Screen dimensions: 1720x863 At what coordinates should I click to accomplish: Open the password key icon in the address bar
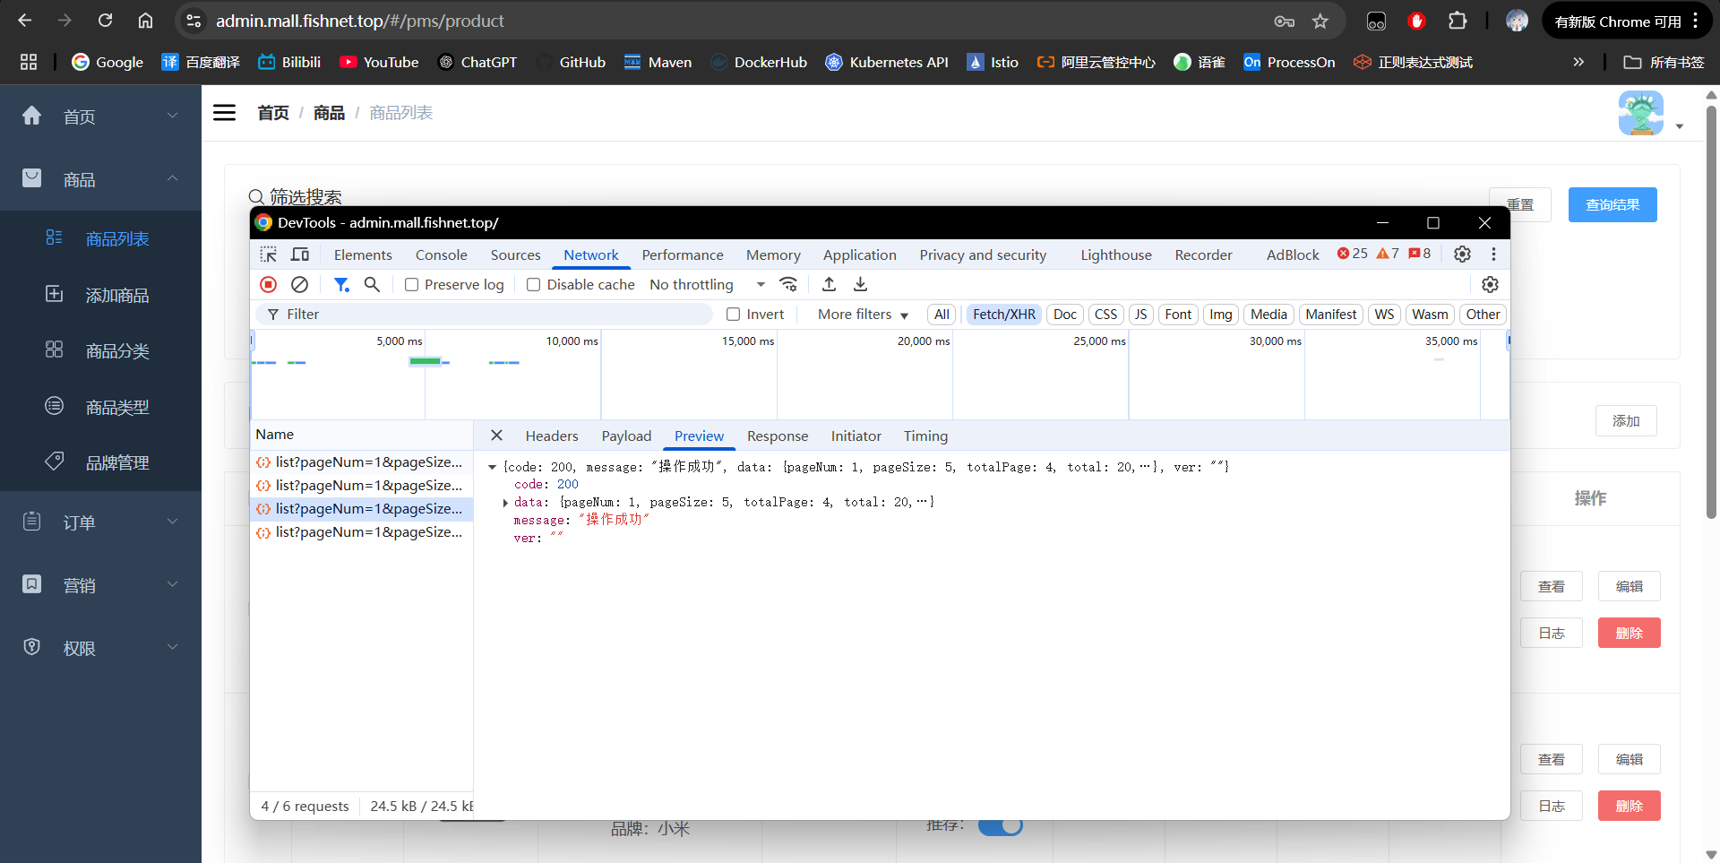coord(1285,21)
